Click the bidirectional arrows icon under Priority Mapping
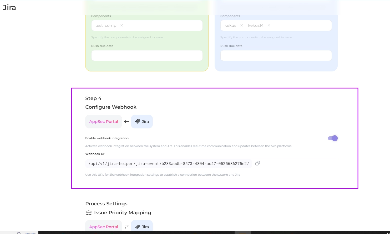 (x=126, y=227)
